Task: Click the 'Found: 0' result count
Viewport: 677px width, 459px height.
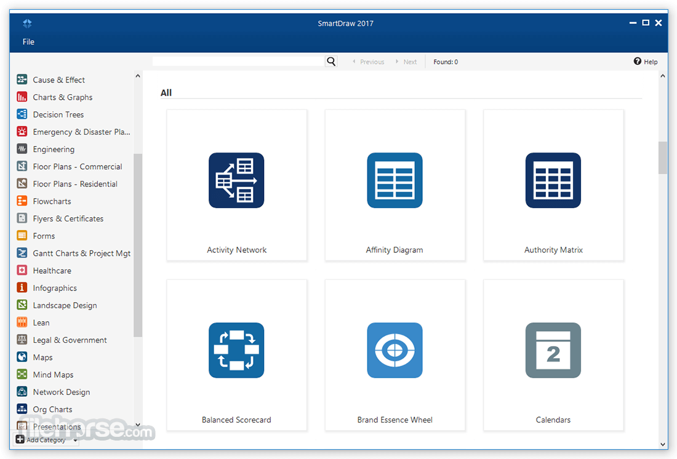Action: pyautogui.click(x=446, y=62)
